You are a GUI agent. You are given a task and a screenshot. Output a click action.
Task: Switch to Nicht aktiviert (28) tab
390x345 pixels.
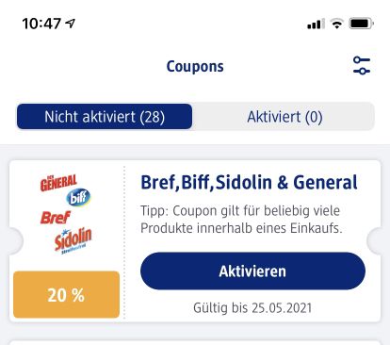(105, 117)
